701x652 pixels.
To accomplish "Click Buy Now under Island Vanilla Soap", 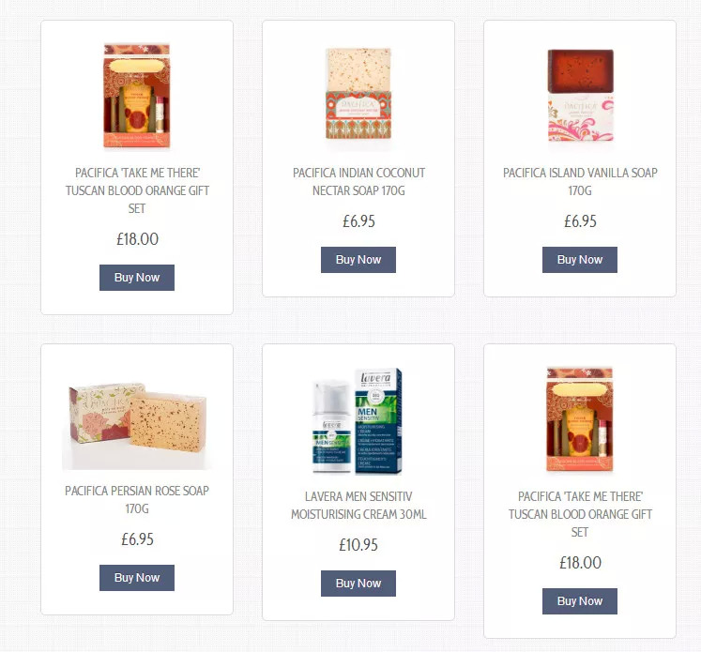I will [580, 260].
